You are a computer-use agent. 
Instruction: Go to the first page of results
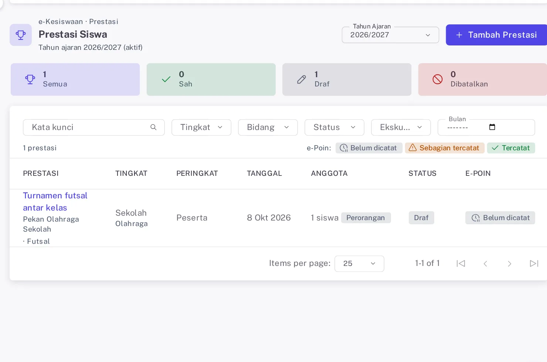click(461, 263)
